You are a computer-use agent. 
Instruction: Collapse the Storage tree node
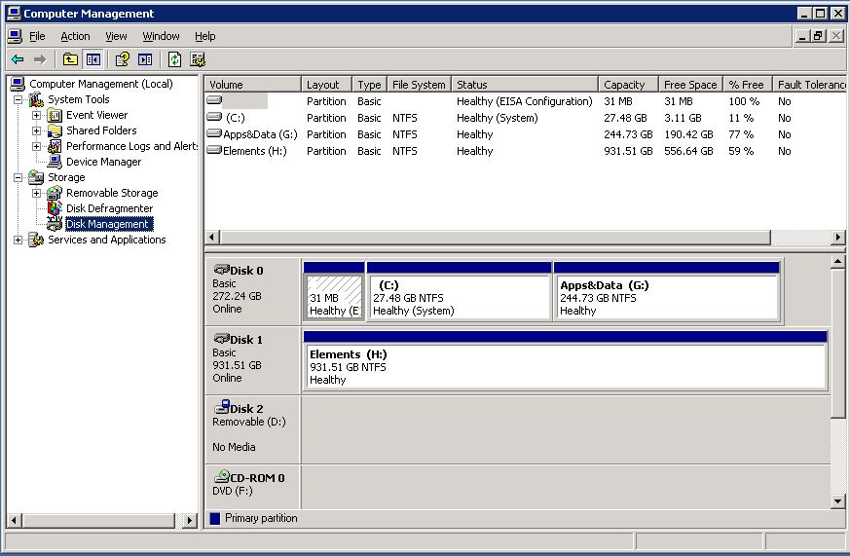coord(18,177)
